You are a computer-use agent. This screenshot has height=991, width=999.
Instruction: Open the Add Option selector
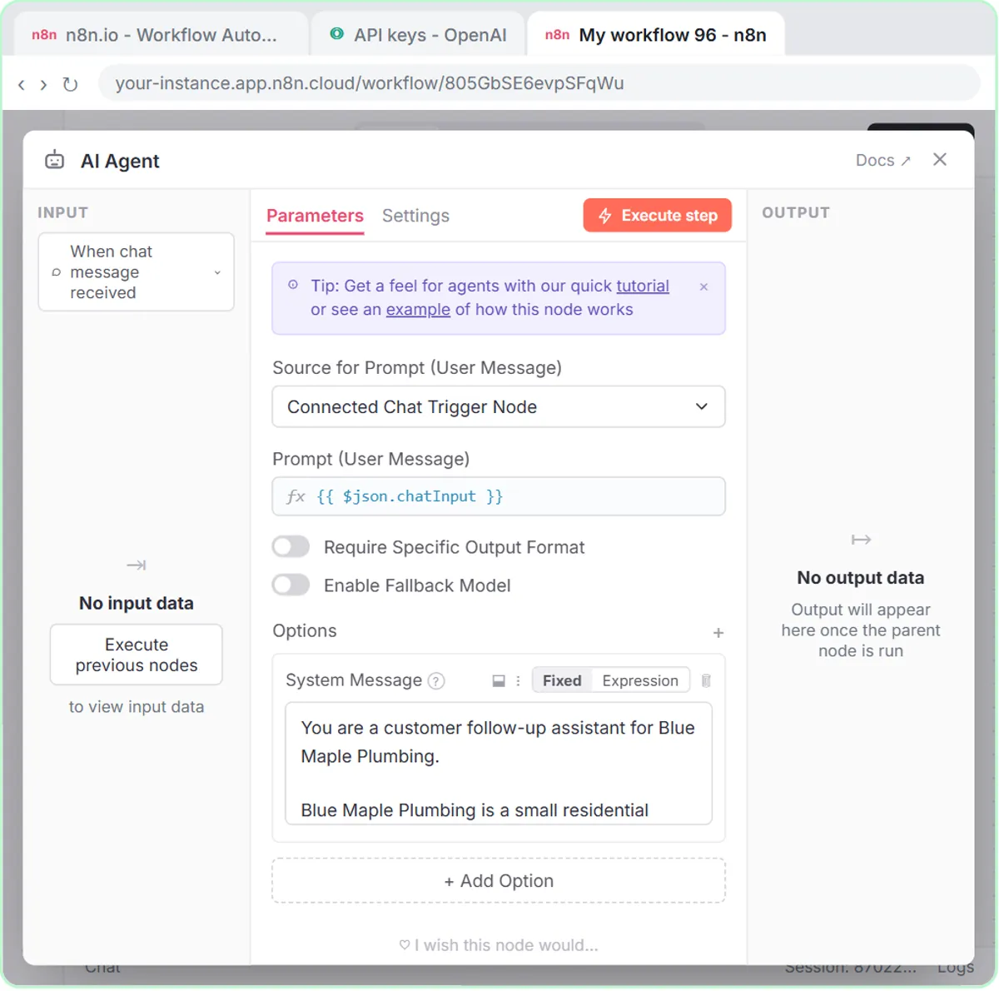click(x=499, y=881)
